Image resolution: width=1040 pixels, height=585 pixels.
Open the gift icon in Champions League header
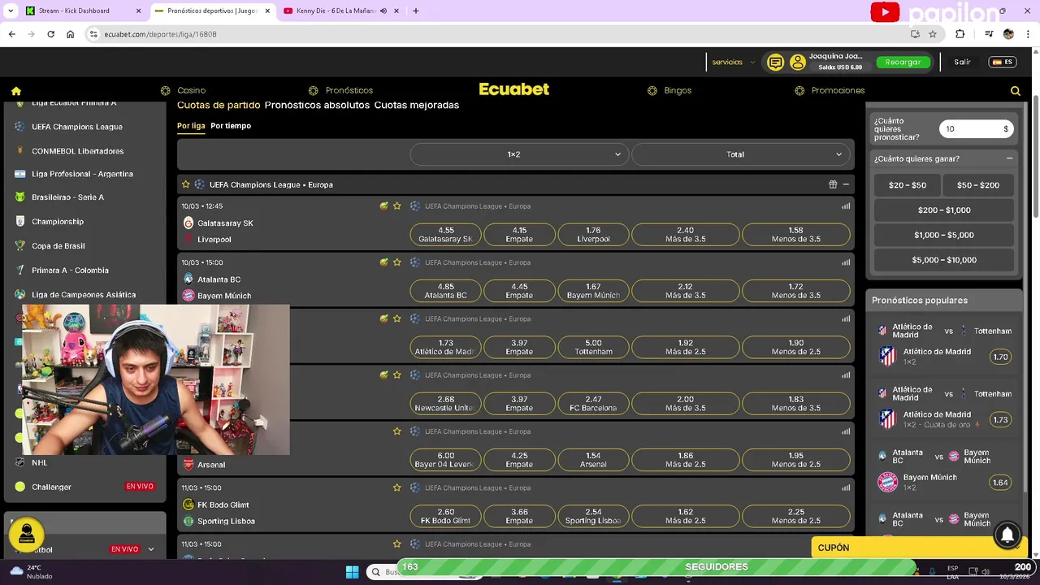click(x=833, y=184)
